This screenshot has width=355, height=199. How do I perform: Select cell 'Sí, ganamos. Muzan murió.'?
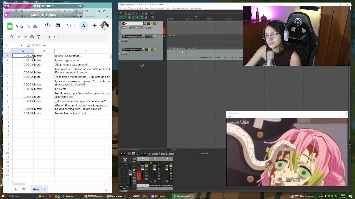click(83, 65)
